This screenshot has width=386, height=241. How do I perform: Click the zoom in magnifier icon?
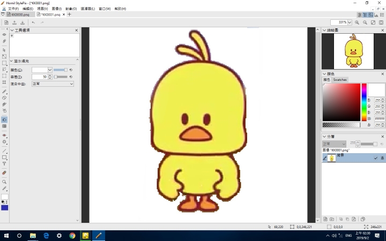[x=357, y=22]
